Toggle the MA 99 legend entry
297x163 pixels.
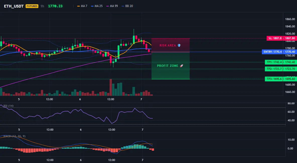click(x=112, y=6)
